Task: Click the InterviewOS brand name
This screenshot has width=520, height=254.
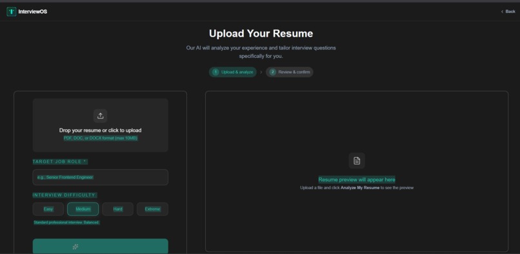Action: [33, 12]
